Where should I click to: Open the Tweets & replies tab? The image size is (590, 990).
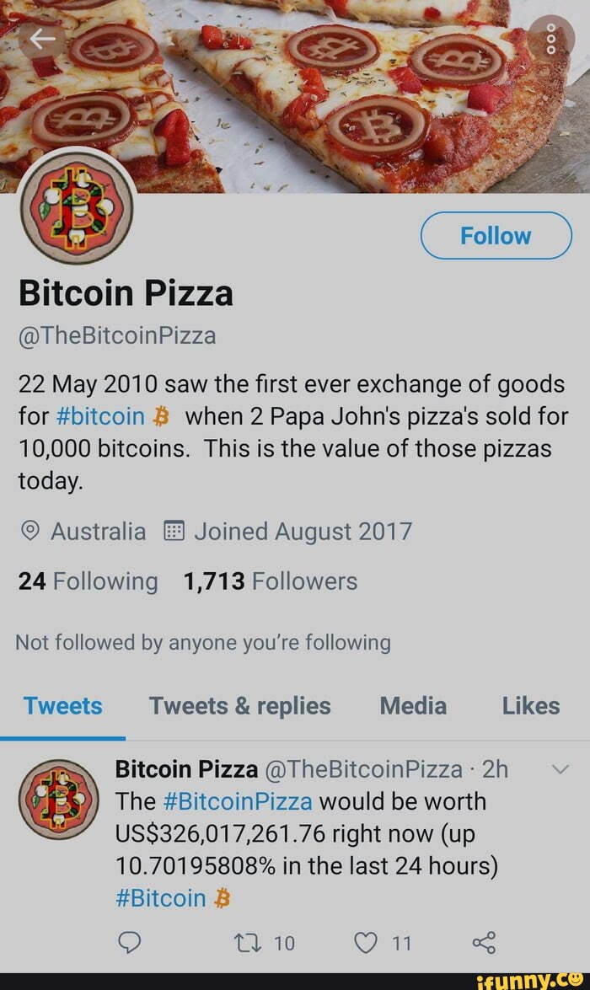coord(239,706)
